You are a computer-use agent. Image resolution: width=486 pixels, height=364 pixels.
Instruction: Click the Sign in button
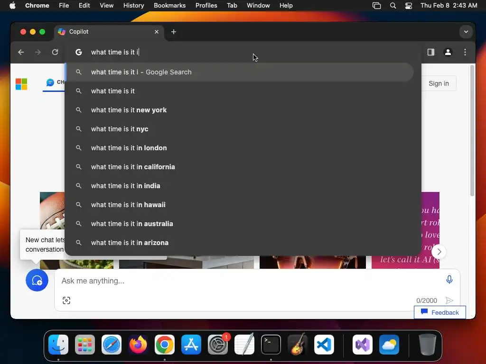pos(439,83)
